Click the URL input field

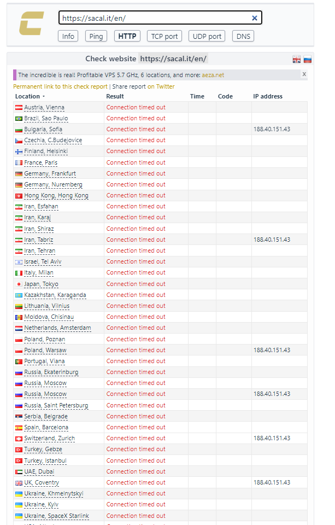tap(153, 18)
